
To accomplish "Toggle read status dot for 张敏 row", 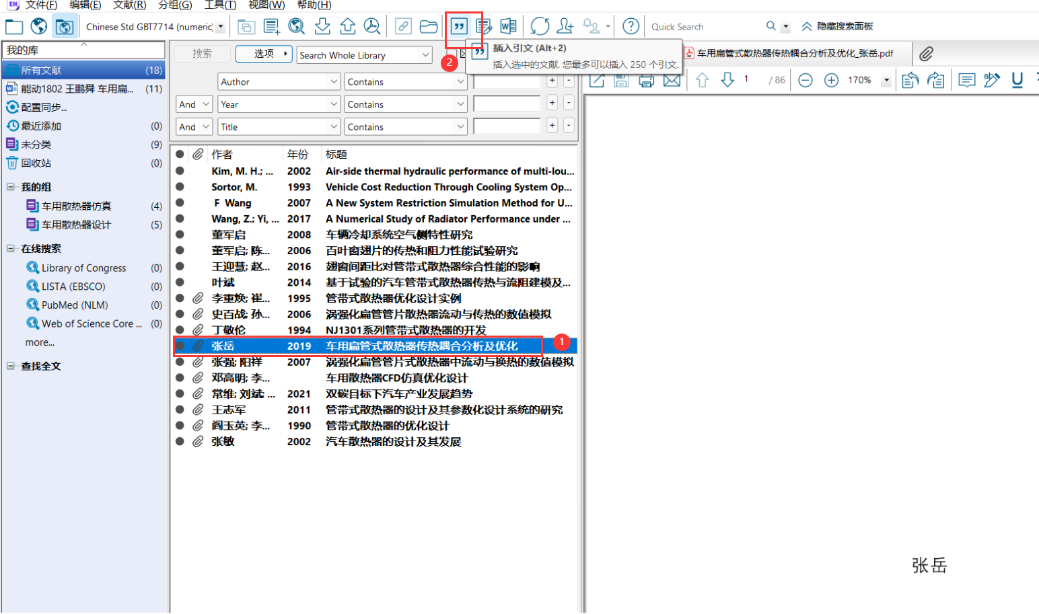I will (180, 442).
